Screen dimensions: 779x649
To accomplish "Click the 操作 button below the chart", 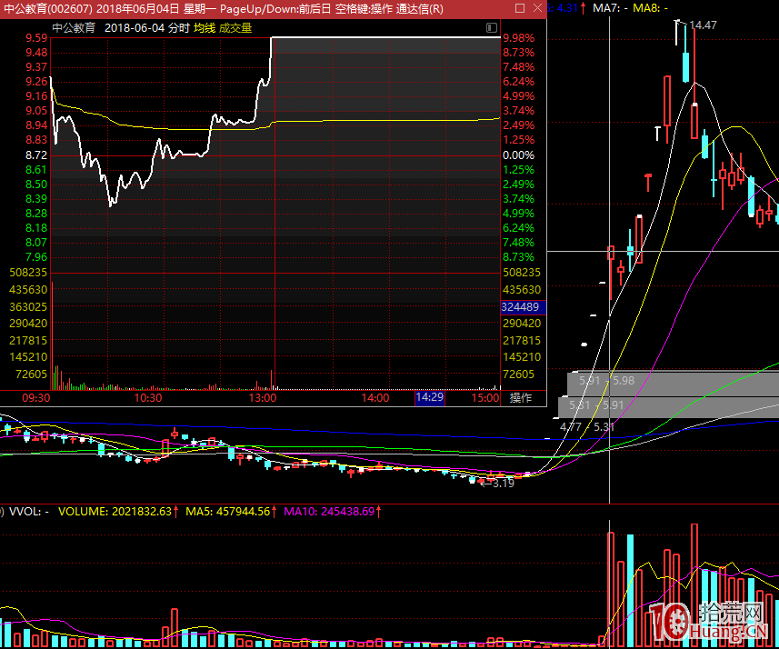I will pyautogui.click(x=521, y=398).
